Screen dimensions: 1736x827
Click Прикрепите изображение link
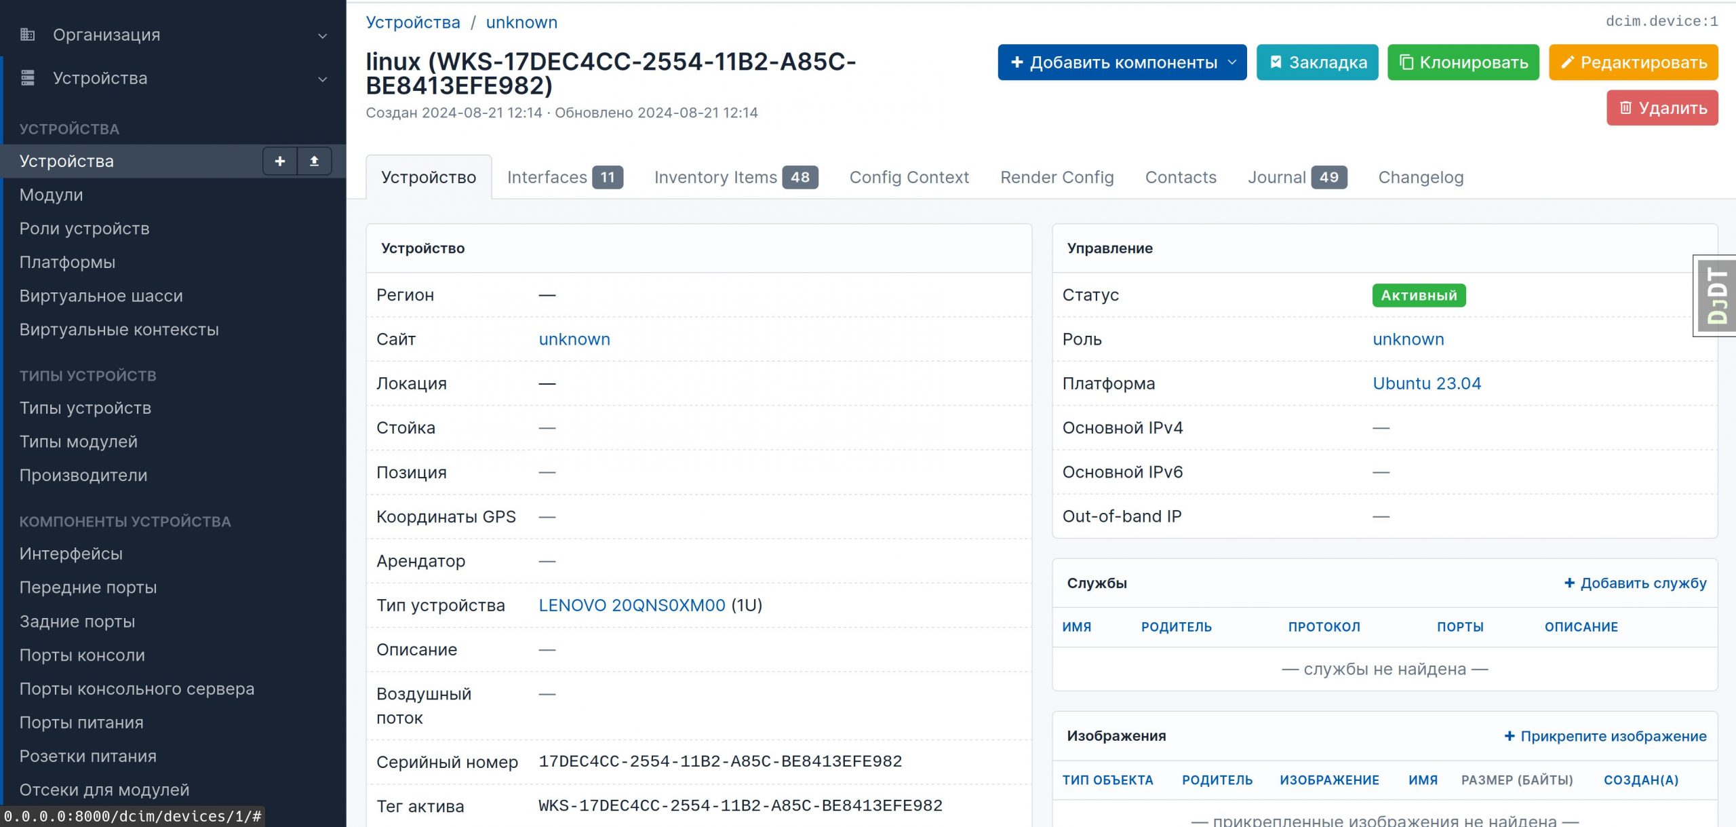pyautogui.click(x=1605, y=736)
